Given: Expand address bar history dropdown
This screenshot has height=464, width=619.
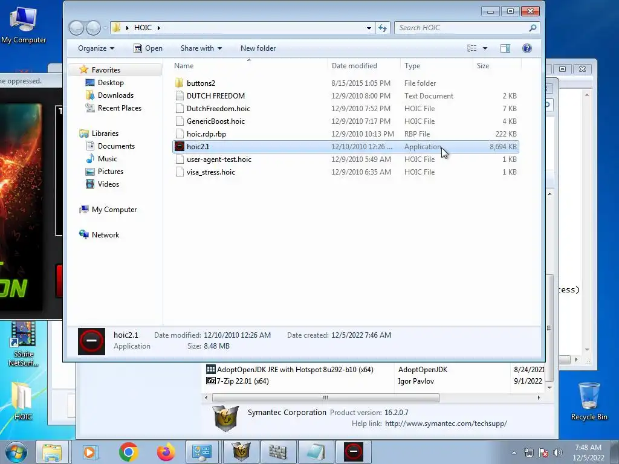Looking at the screenshot, I should (369, 28).
